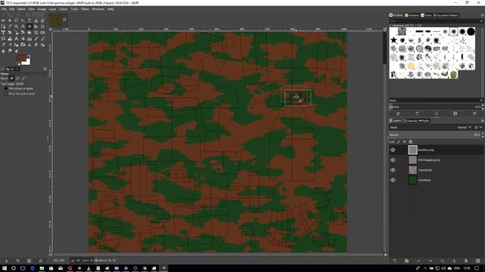Raise the layer with up arrow button
The width and height of the screenshot is (485, 272).
[x=418, y=261]
